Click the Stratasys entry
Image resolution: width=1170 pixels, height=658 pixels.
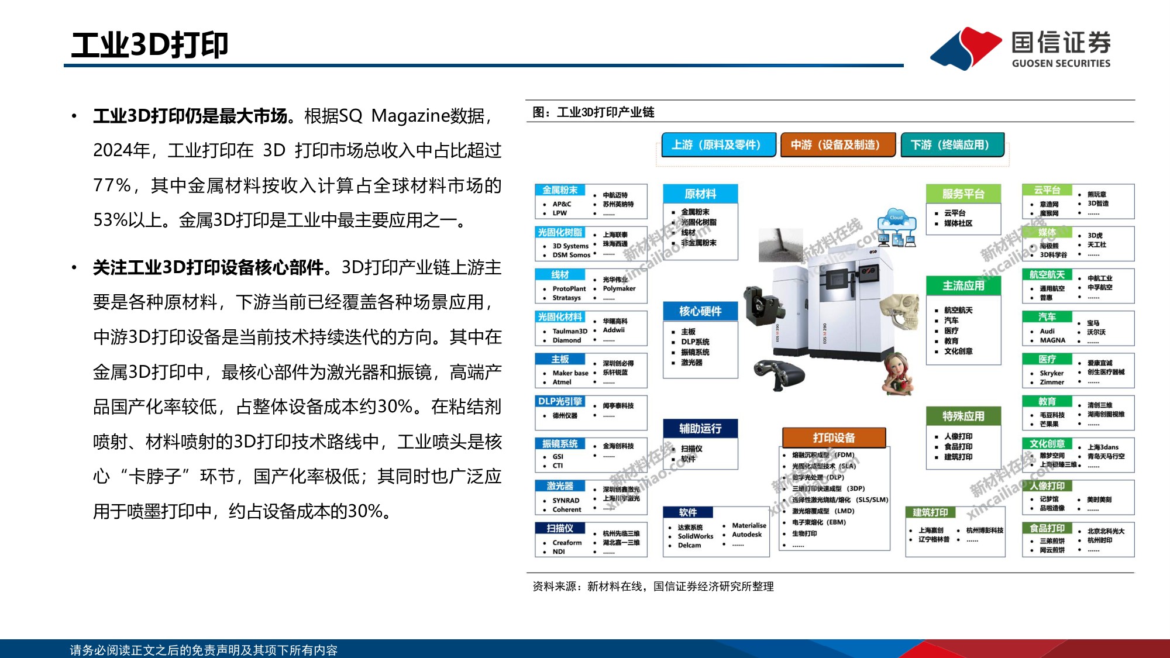pos(566,298)
